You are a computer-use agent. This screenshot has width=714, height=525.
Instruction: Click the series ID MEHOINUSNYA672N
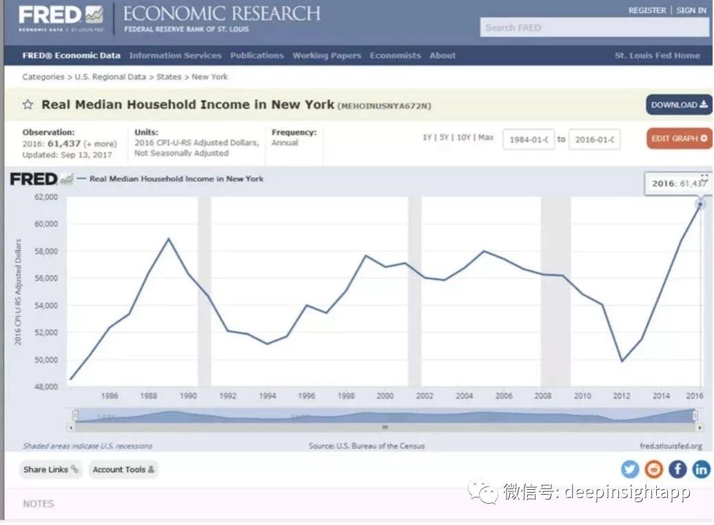pos(384,106)
